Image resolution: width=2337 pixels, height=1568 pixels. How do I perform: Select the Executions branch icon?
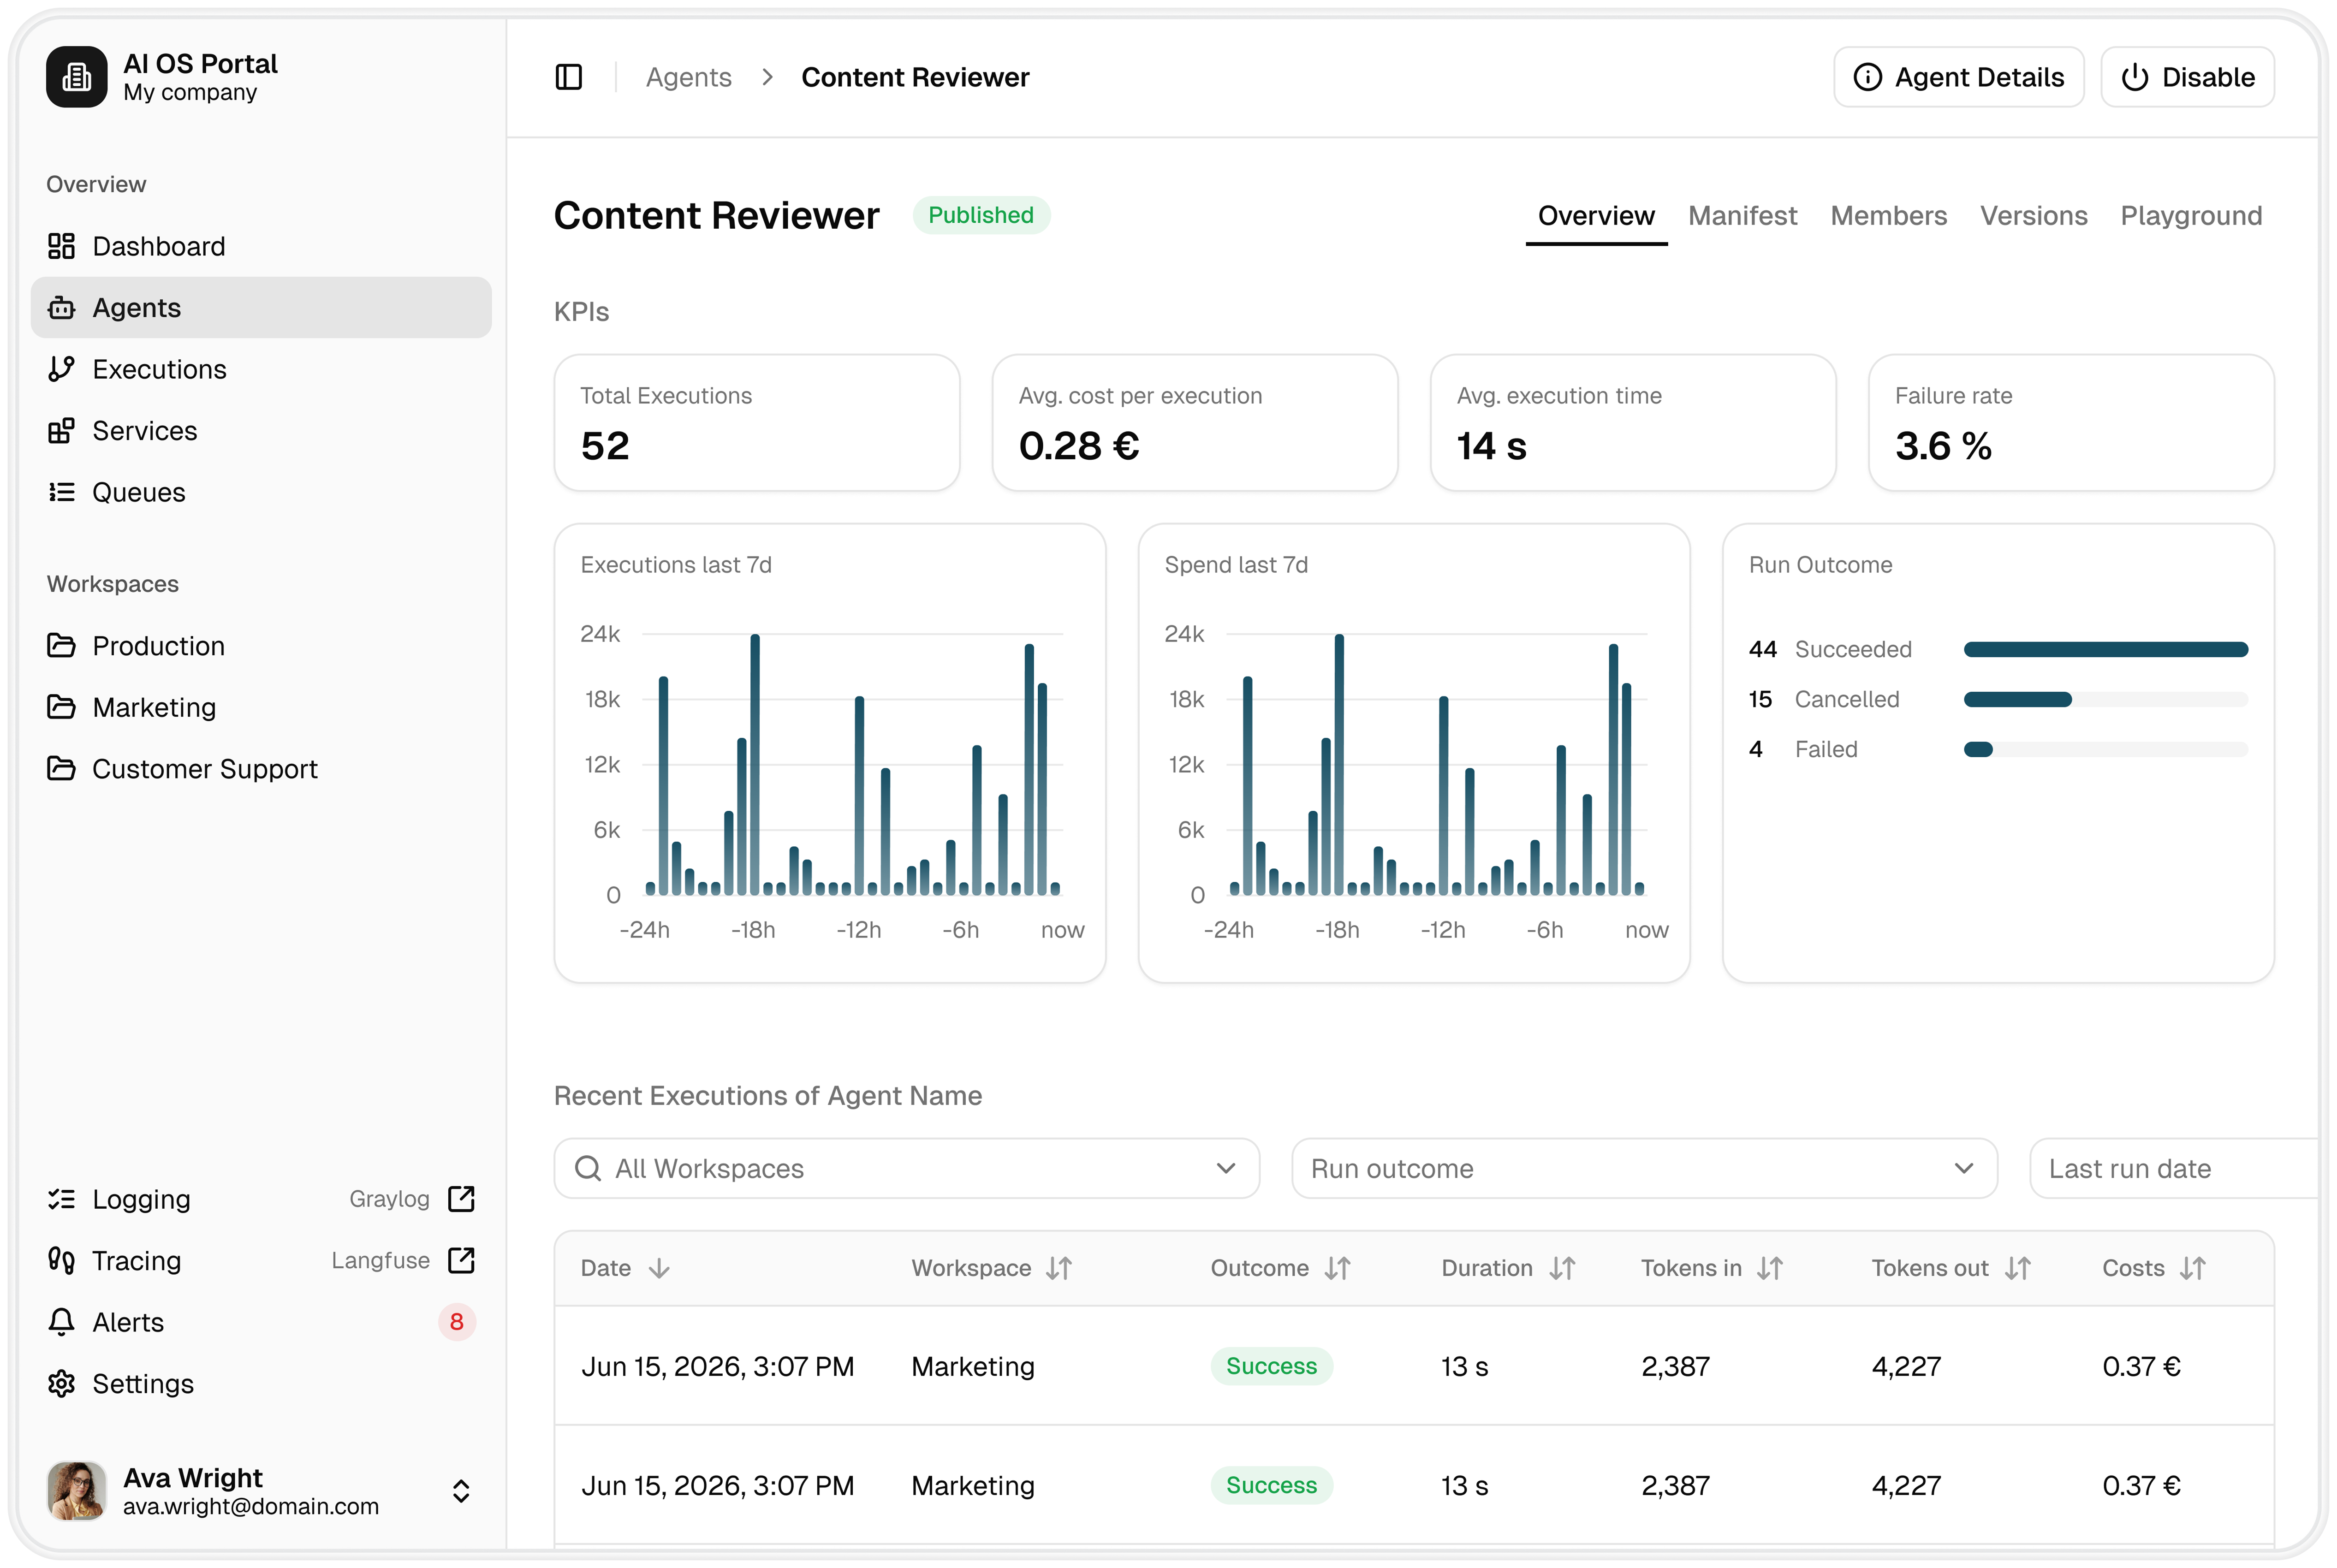[61, 369]
